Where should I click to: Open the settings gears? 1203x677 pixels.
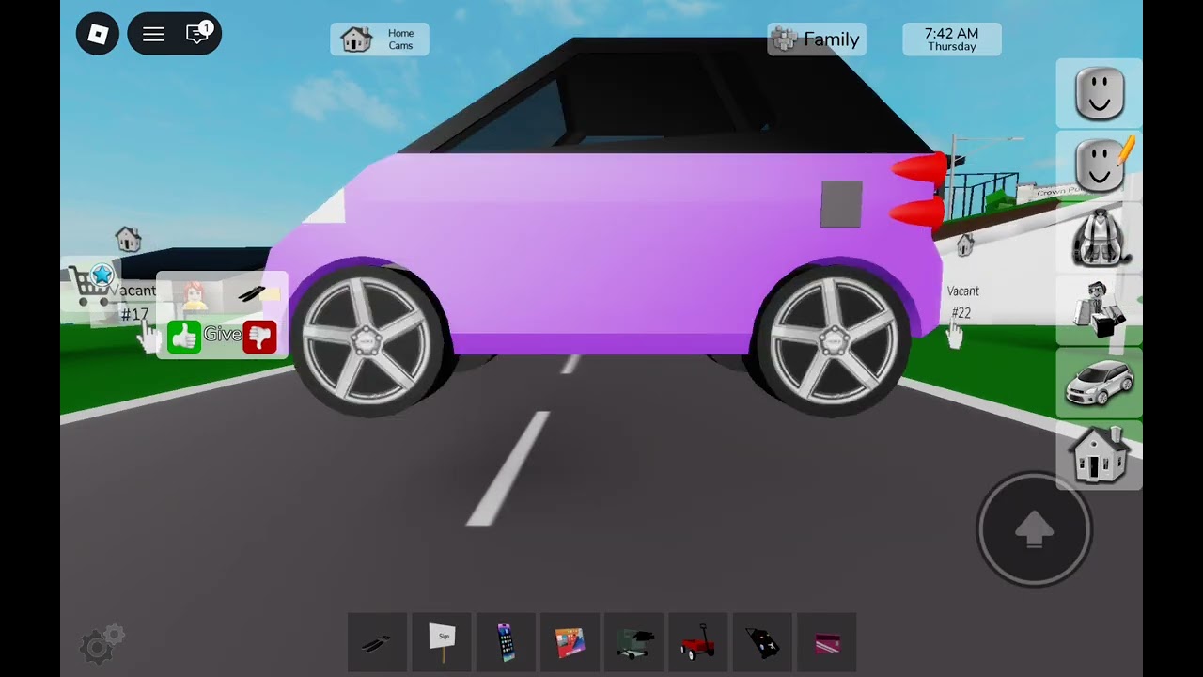(x=102, y=644)
